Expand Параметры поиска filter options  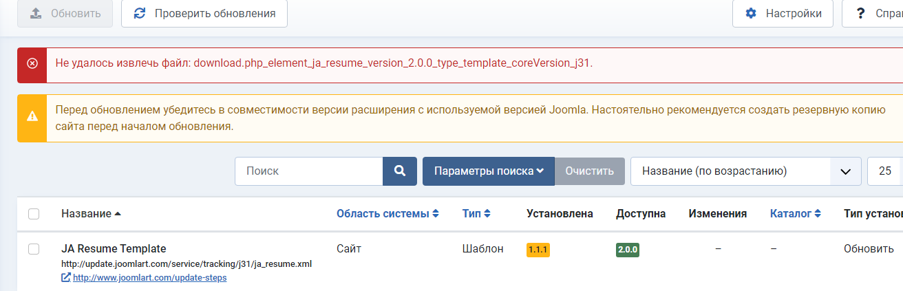pos(489,171)
